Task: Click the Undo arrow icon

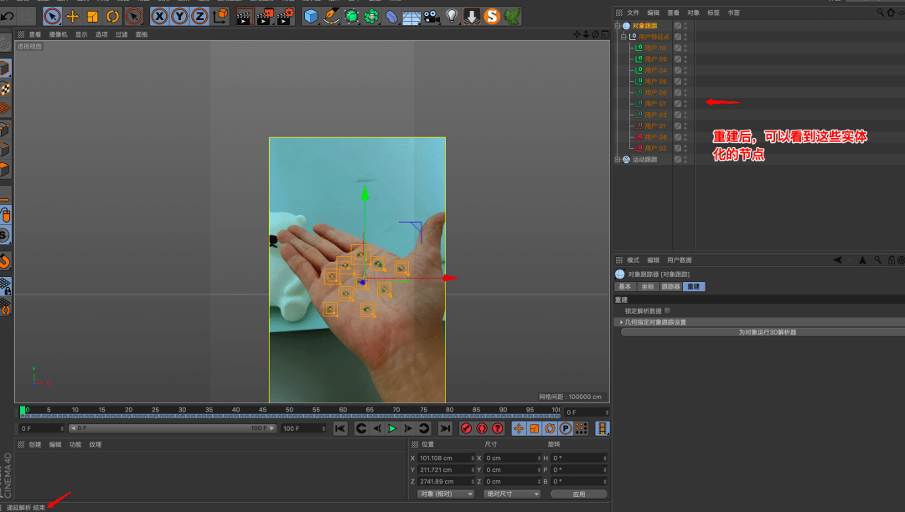Action: (x=8, y=16)
